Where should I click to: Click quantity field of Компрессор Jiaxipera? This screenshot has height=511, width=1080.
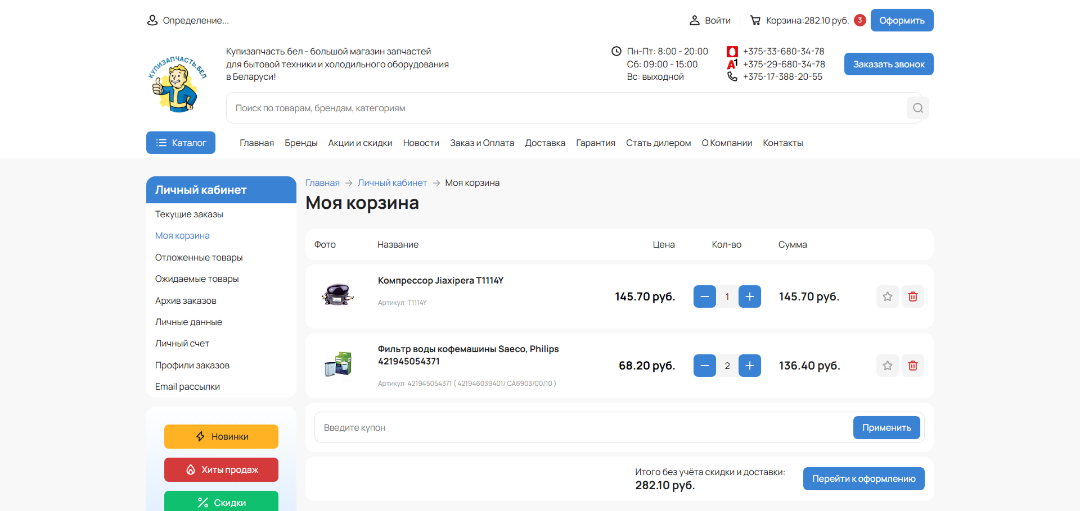[727, 296]
